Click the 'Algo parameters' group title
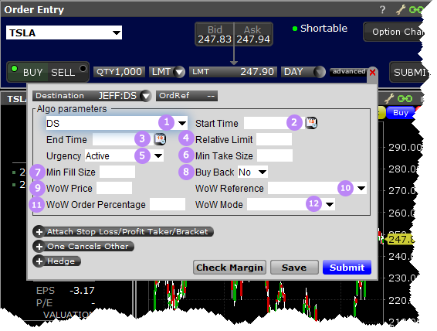Viewport: 437px width, 331px height. click(x=72, y=109)
